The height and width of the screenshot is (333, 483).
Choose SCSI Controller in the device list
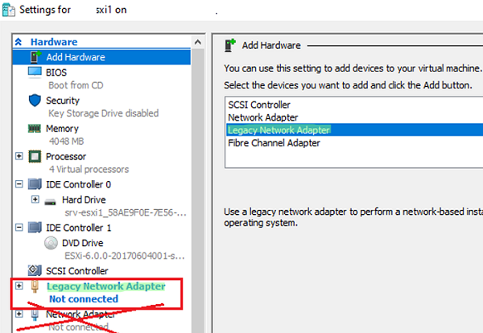259,105
